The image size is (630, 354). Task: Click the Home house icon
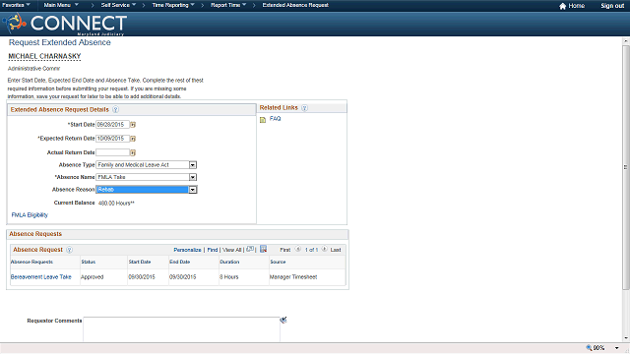tap(562, 6)
